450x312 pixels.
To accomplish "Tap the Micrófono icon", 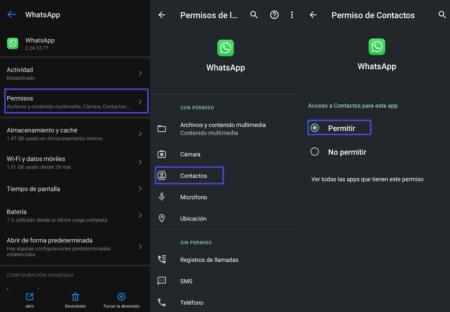I will 162,197.
